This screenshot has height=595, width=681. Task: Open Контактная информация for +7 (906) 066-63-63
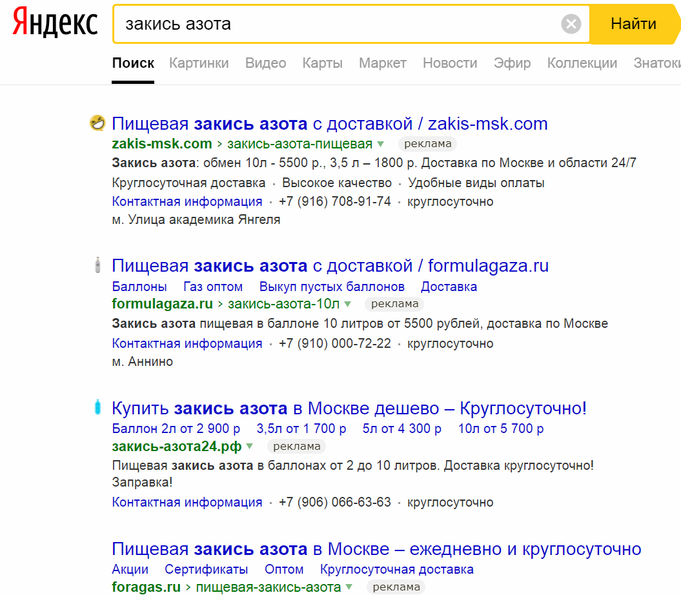[x=187, y=502]
